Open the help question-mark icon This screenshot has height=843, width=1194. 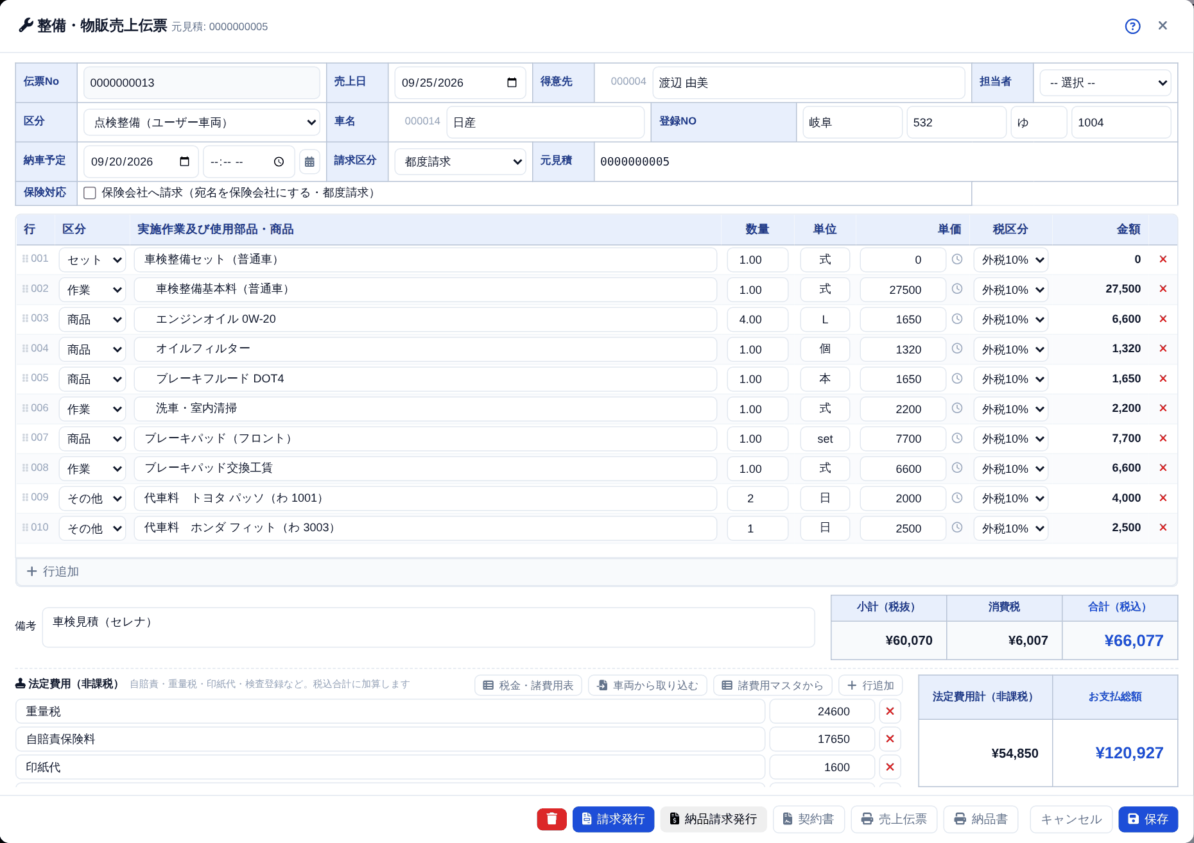[x=1132, y=26]
